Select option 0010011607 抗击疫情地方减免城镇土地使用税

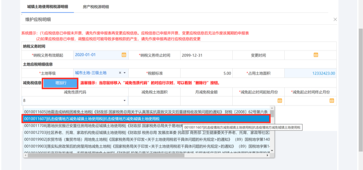[147, 119]
